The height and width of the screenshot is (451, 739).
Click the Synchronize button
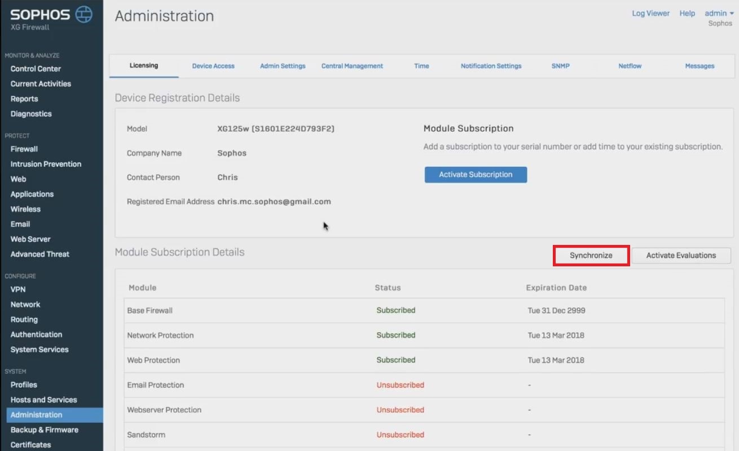coord(591,255)
